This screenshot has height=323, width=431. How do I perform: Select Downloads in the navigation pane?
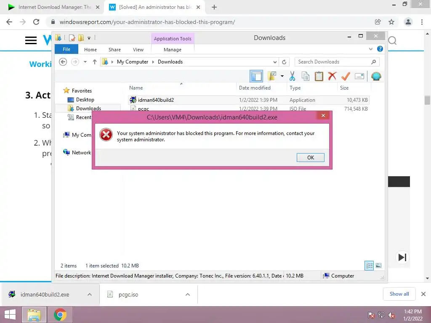[x=88, y=109]
